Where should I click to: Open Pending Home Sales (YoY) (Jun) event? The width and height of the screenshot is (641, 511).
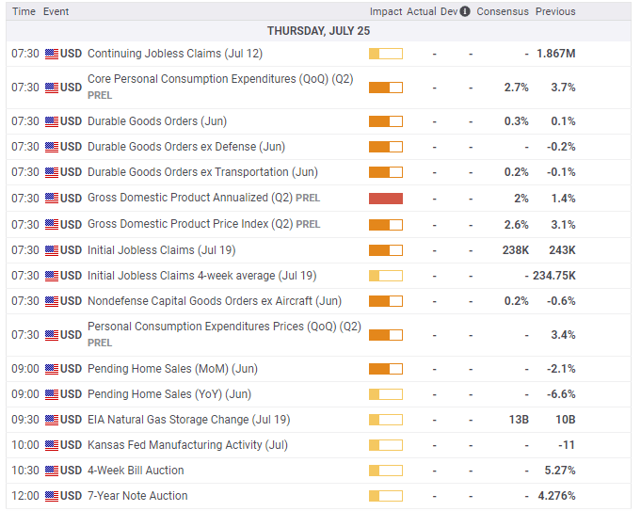coord(169,394)
